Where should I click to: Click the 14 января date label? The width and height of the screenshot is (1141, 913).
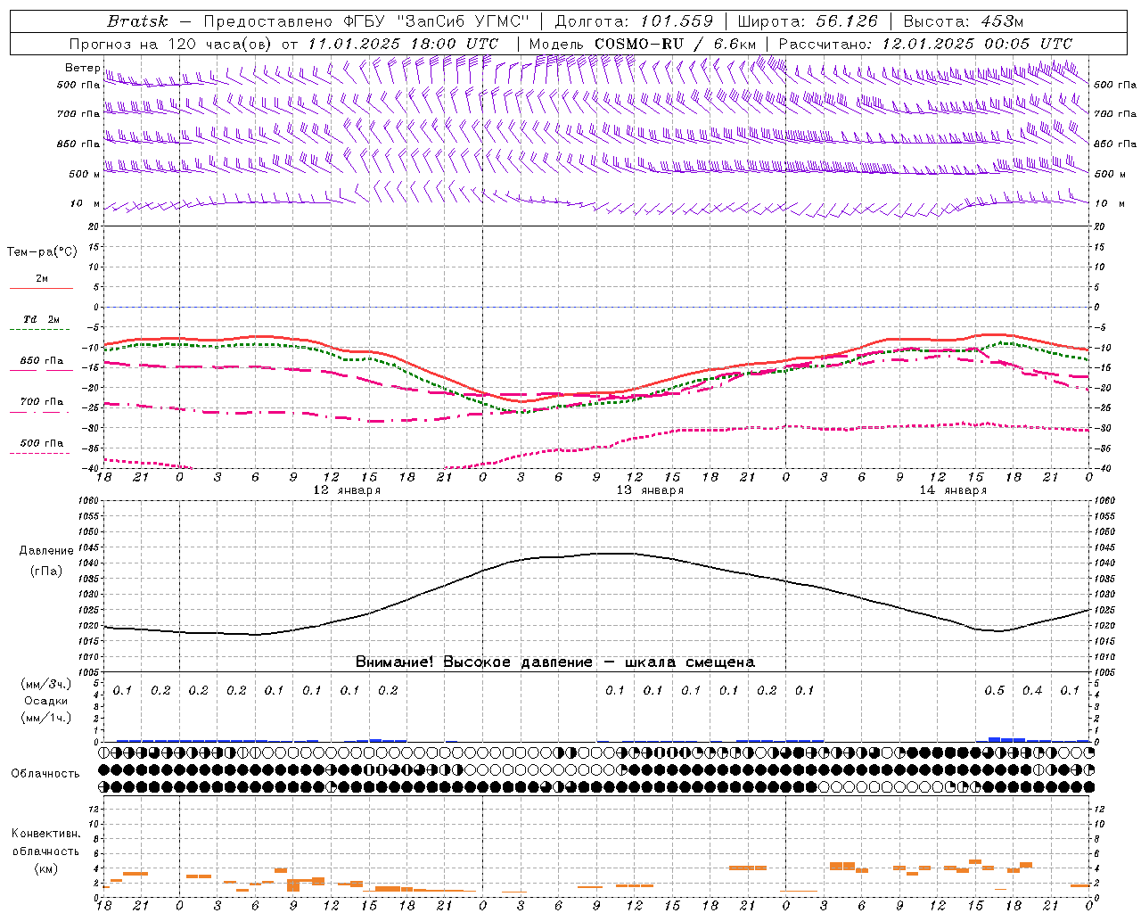click(953, 490)
